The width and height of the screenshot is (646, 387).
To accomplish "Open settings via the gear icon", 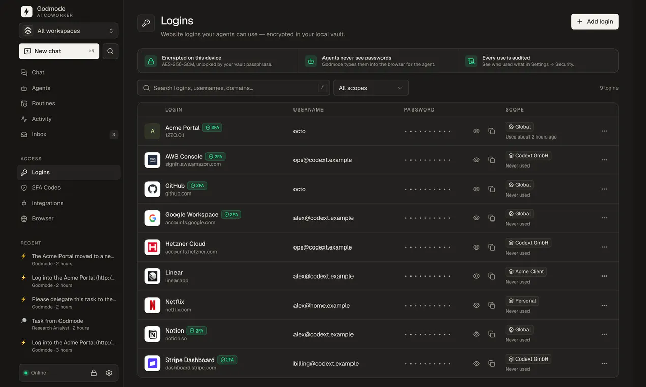I will coord(109,373).
